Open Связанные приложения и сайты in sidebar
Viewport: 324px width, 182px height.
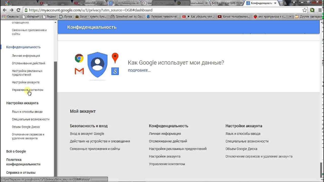(29, 32)
